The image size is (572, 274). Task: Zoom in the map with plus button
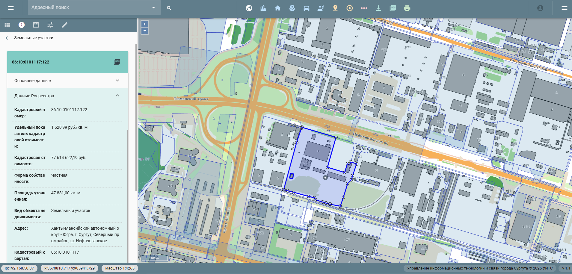coord(145,24)
